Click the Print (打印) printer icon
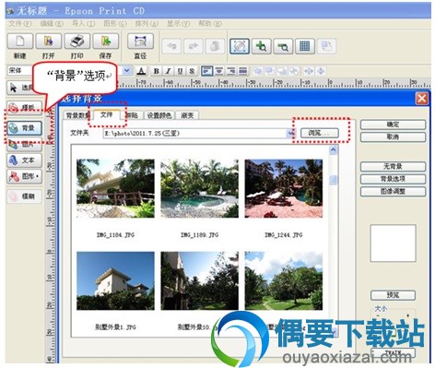435x368 pixels. point(76,42)
